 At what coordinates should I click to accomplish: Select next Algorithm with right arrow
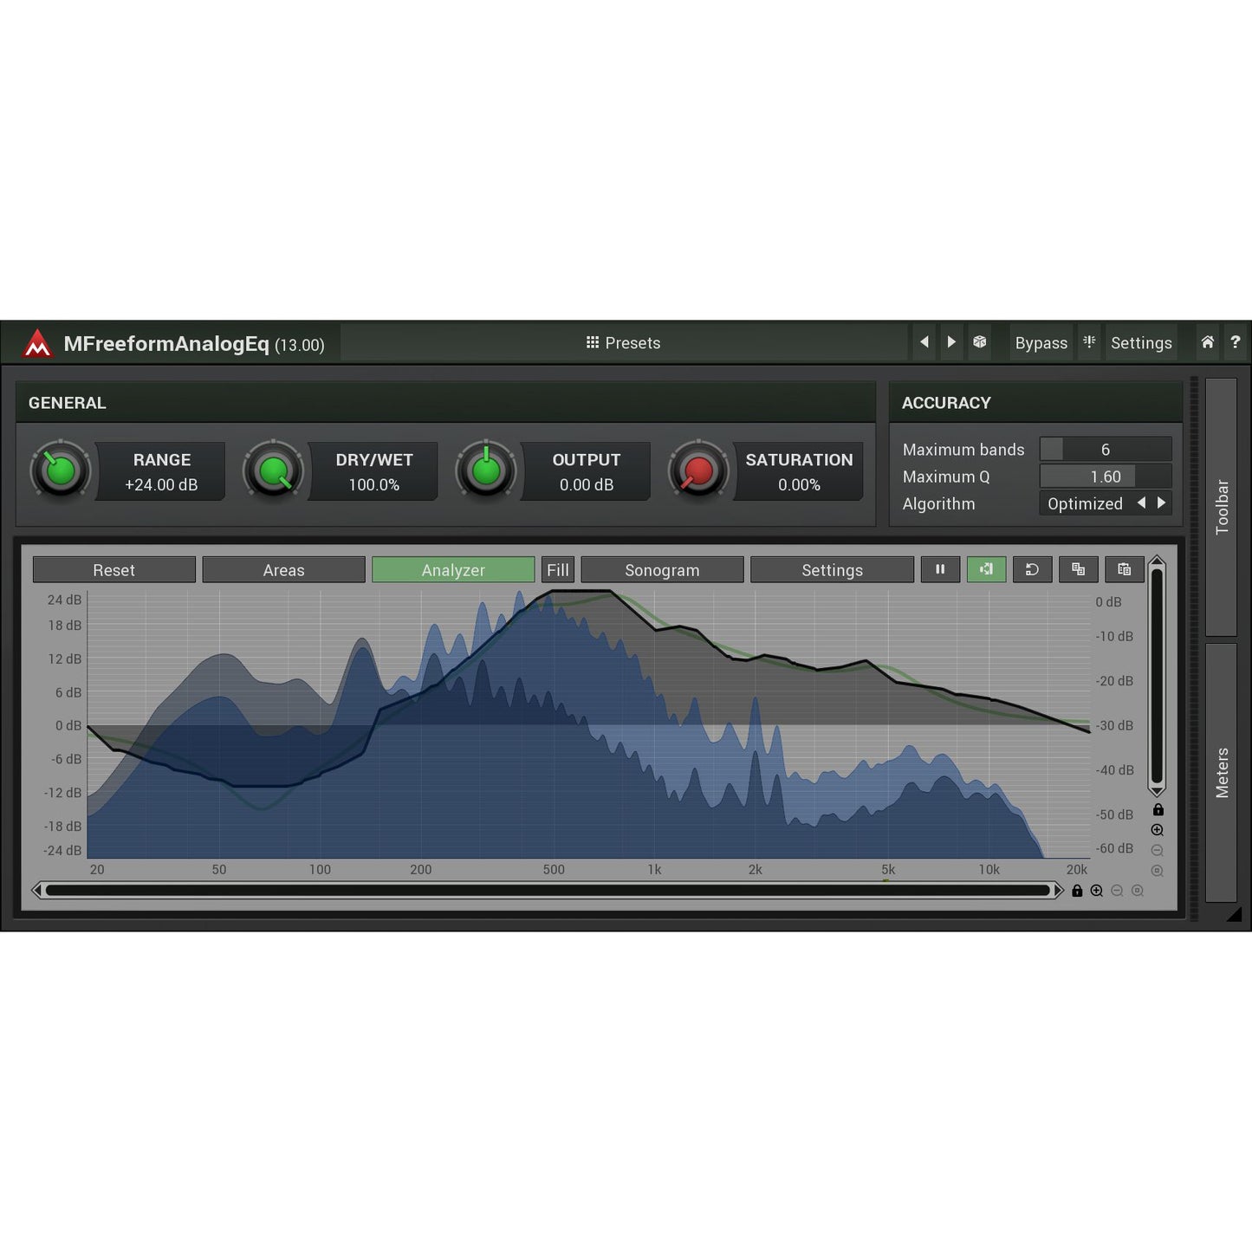[1162, 503]
